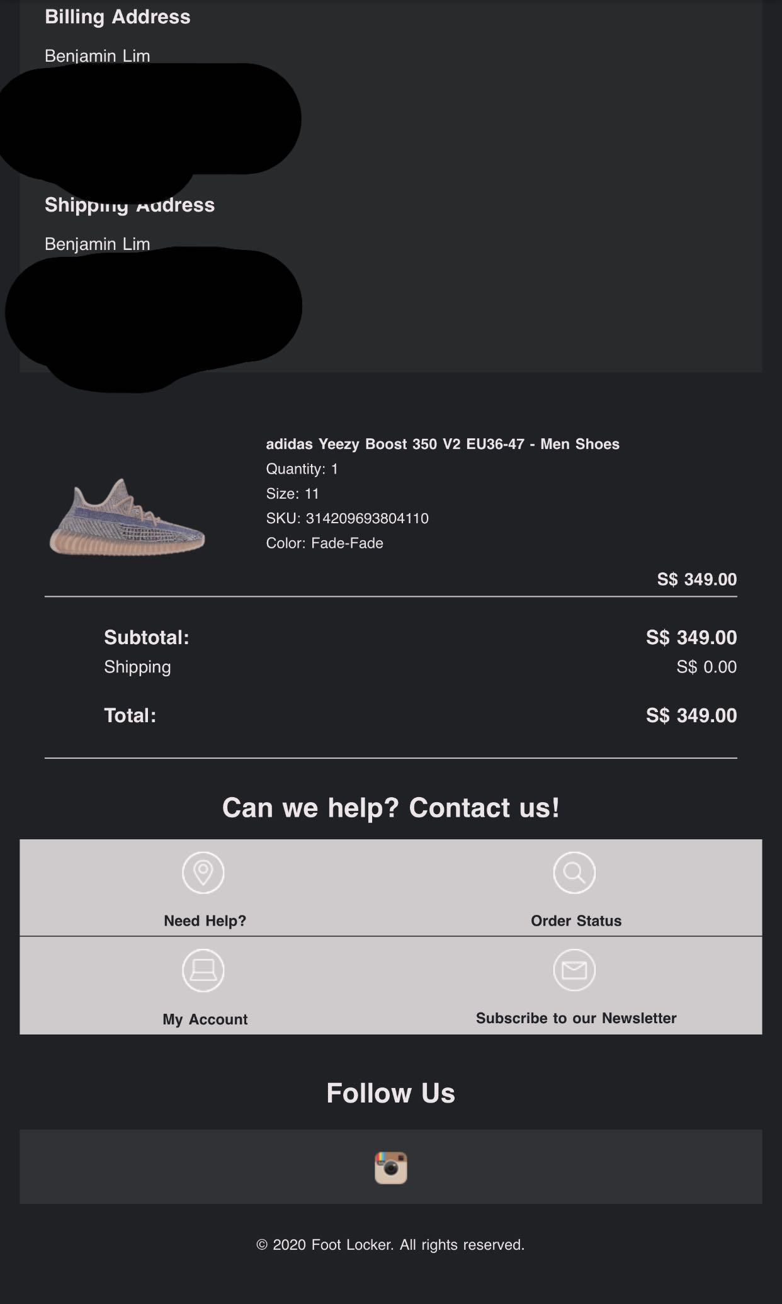Screen dimensions: 782x1304
Task: Click the Need Help? link
Action: coord(205,921)
